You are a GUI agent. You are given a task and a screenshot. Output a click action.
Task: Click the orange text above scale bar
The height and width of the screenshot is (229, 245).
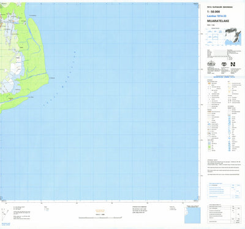pyautogui.click(x=100, y=211)
